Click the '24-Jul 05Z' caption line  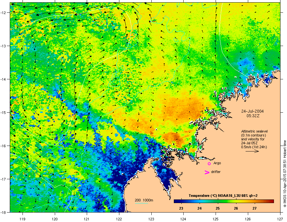pyautogui.click(x=250, y=143)
